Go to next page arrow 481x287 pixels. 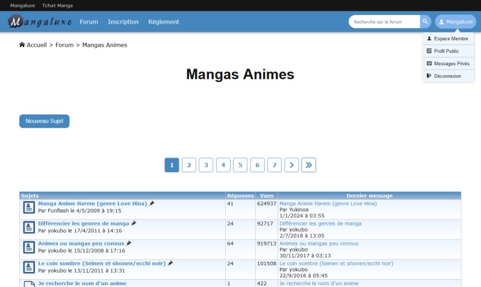tap(291, 165)
